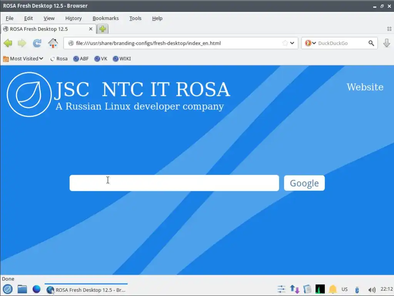The image size is (394, 296).
Task: Open the View menu
Action: coord(49,18)
